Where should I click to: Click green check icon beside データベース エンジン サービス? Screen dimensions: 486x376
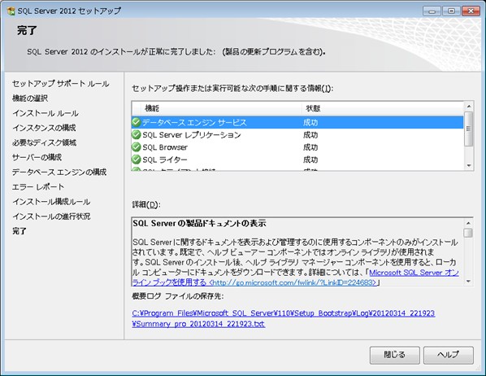point(136,122)
